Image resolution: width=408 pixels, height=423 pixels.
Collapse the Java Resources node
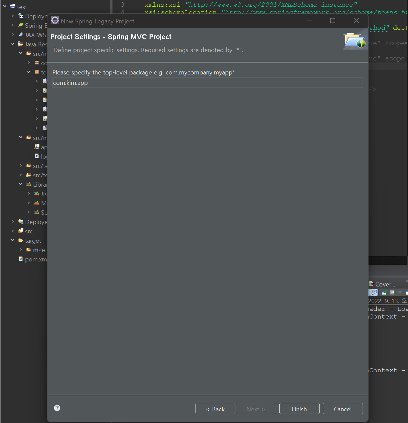click(x=13, y=44)
